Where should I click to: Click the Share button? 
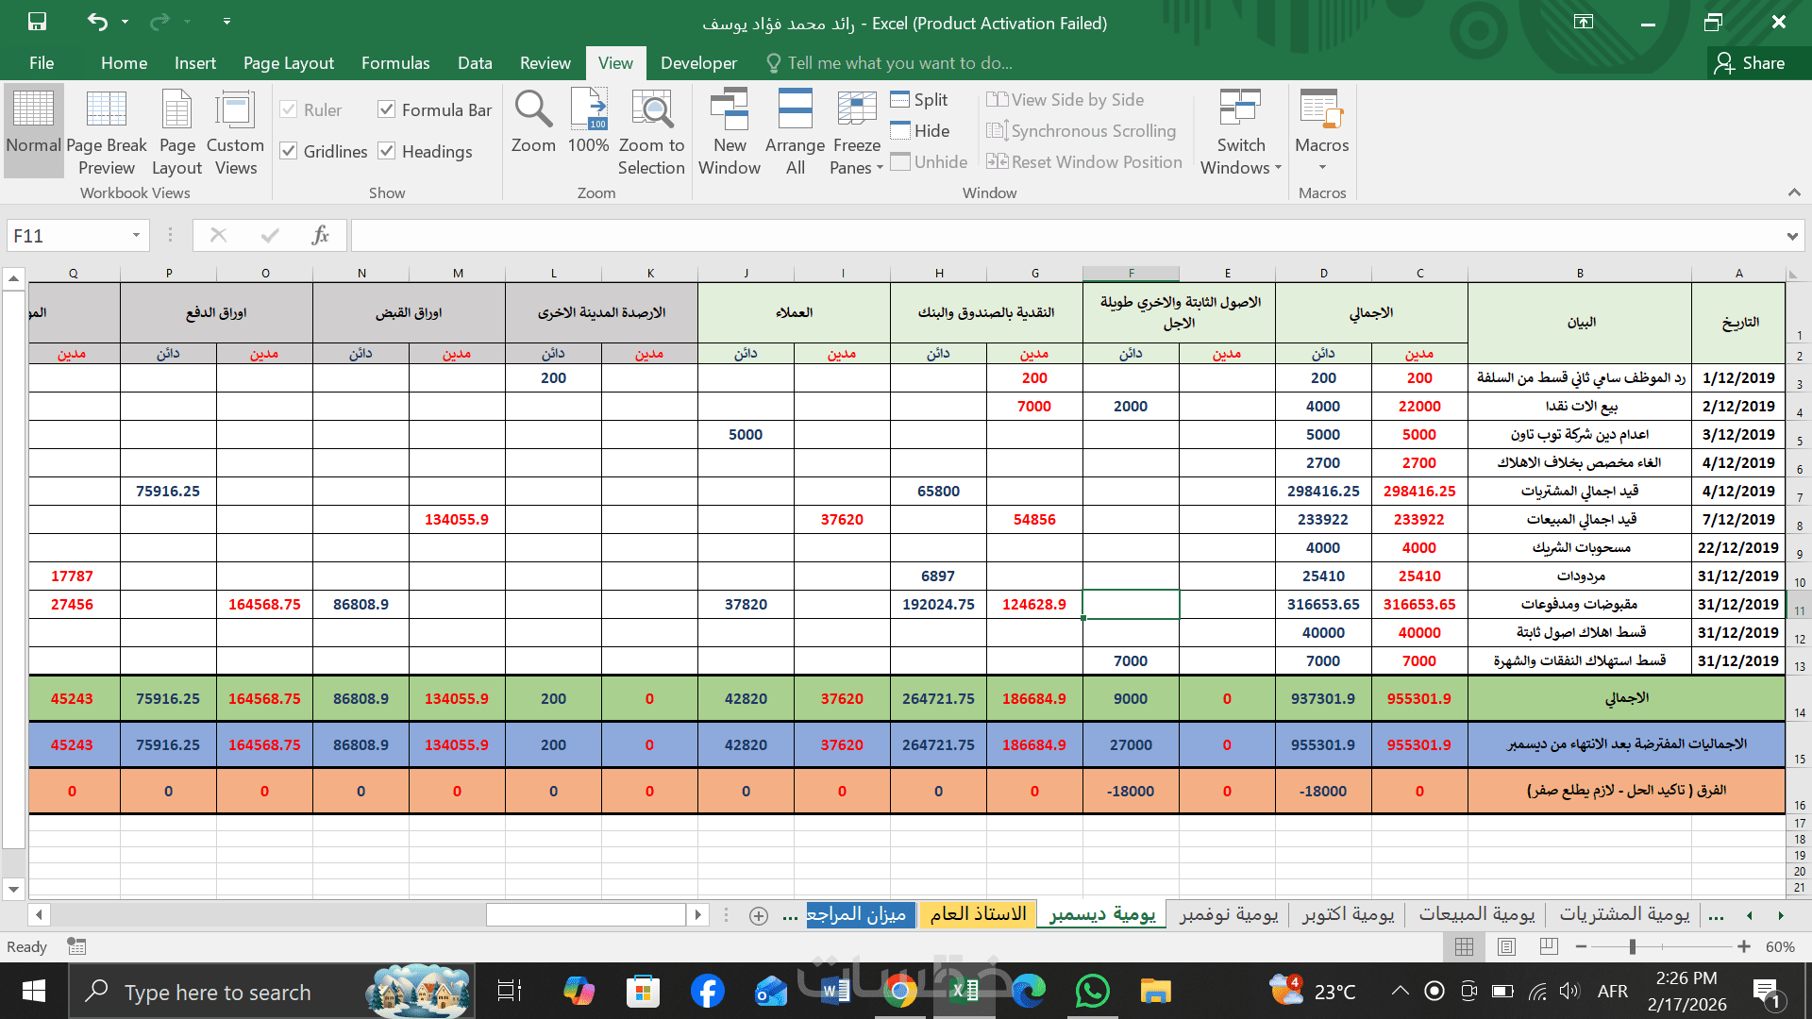1751,63
